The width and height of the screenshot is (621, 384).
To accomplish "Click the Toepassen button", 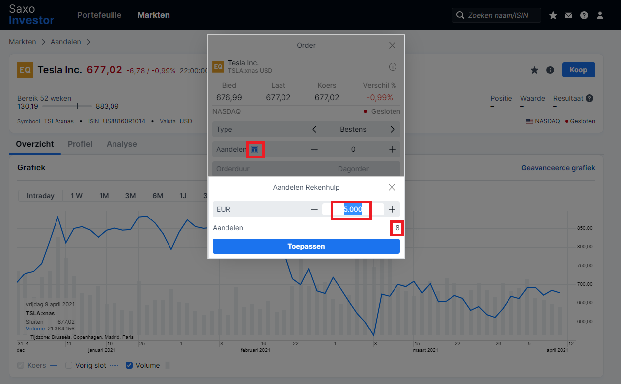I will [306, 246].
